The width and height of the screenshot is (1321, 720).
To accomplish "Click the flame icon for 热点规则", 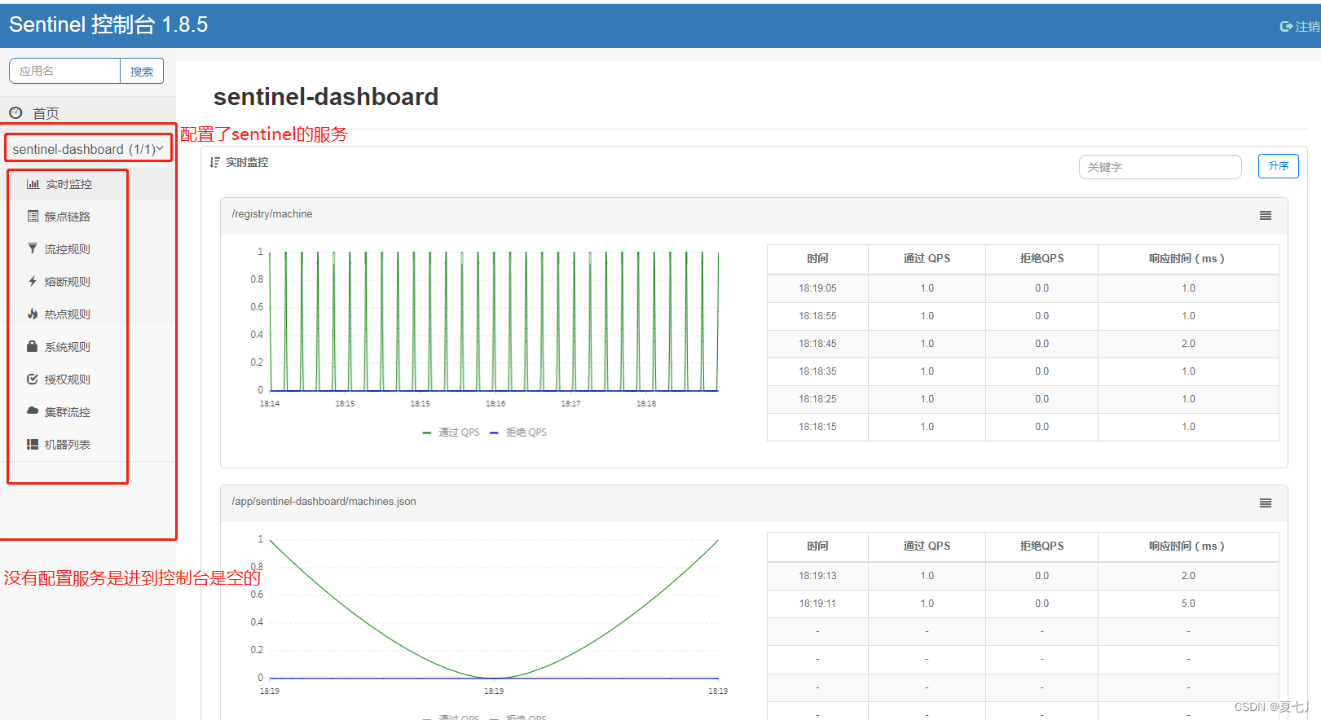I will pos(33,314).
